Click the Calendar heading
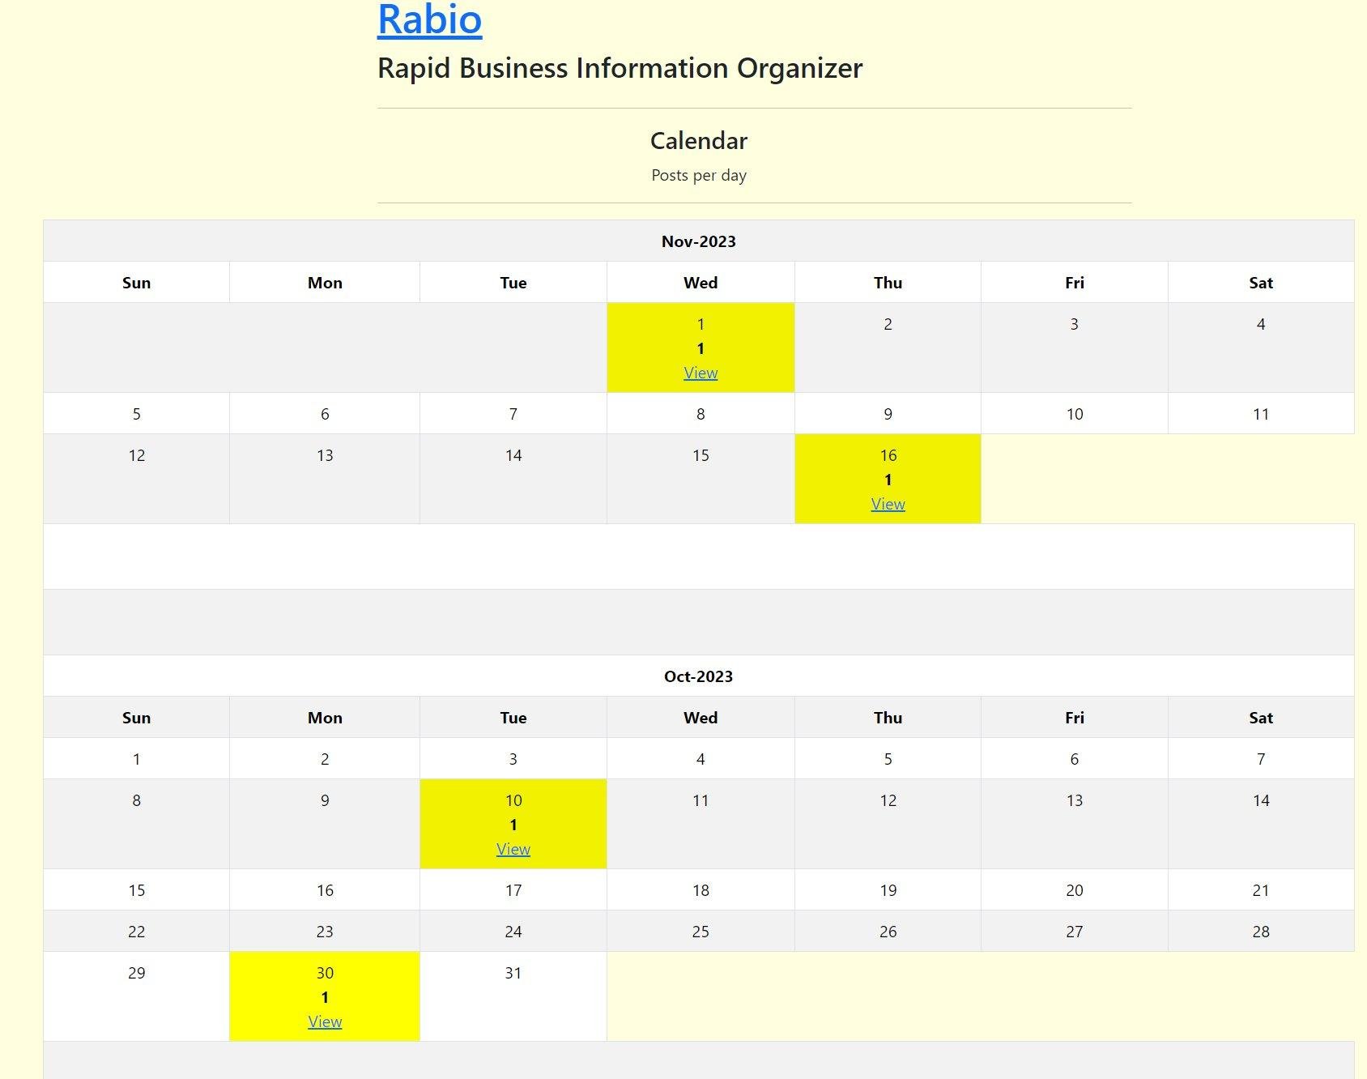 point(699,141)
